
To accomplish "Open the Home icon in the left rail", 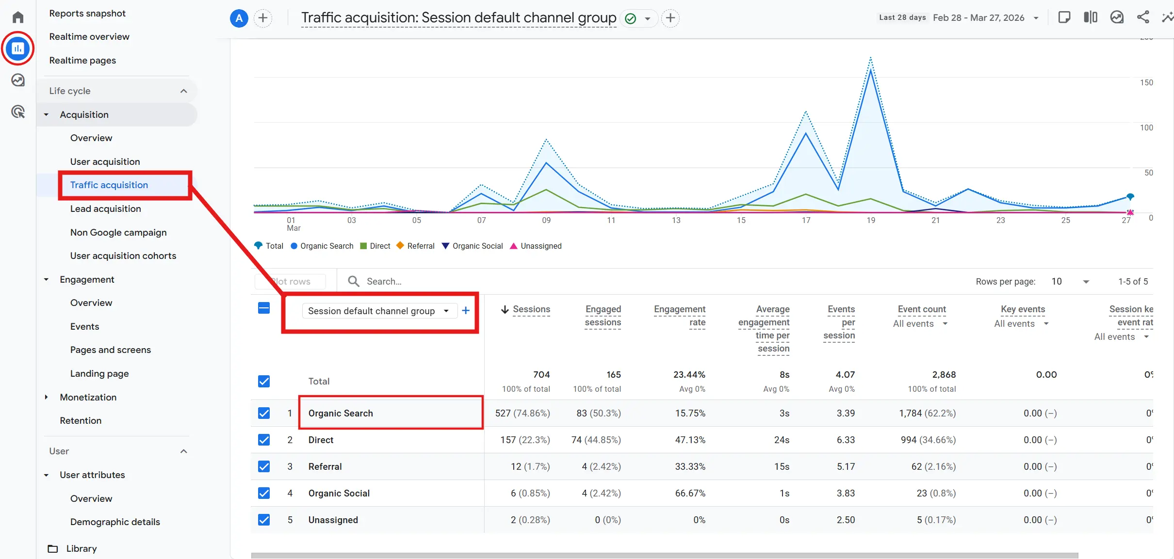I will [x=18, y=17].
